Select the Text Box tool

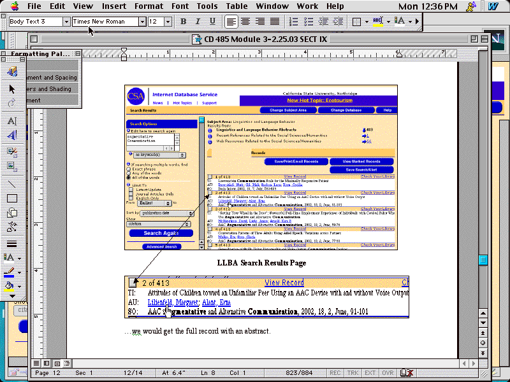(x=12, y=121)
